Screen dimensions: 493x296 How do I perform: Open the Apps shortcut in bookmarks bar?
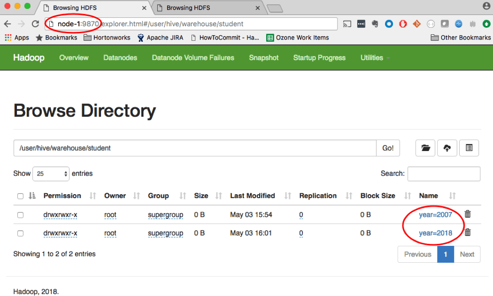point(17,38)
